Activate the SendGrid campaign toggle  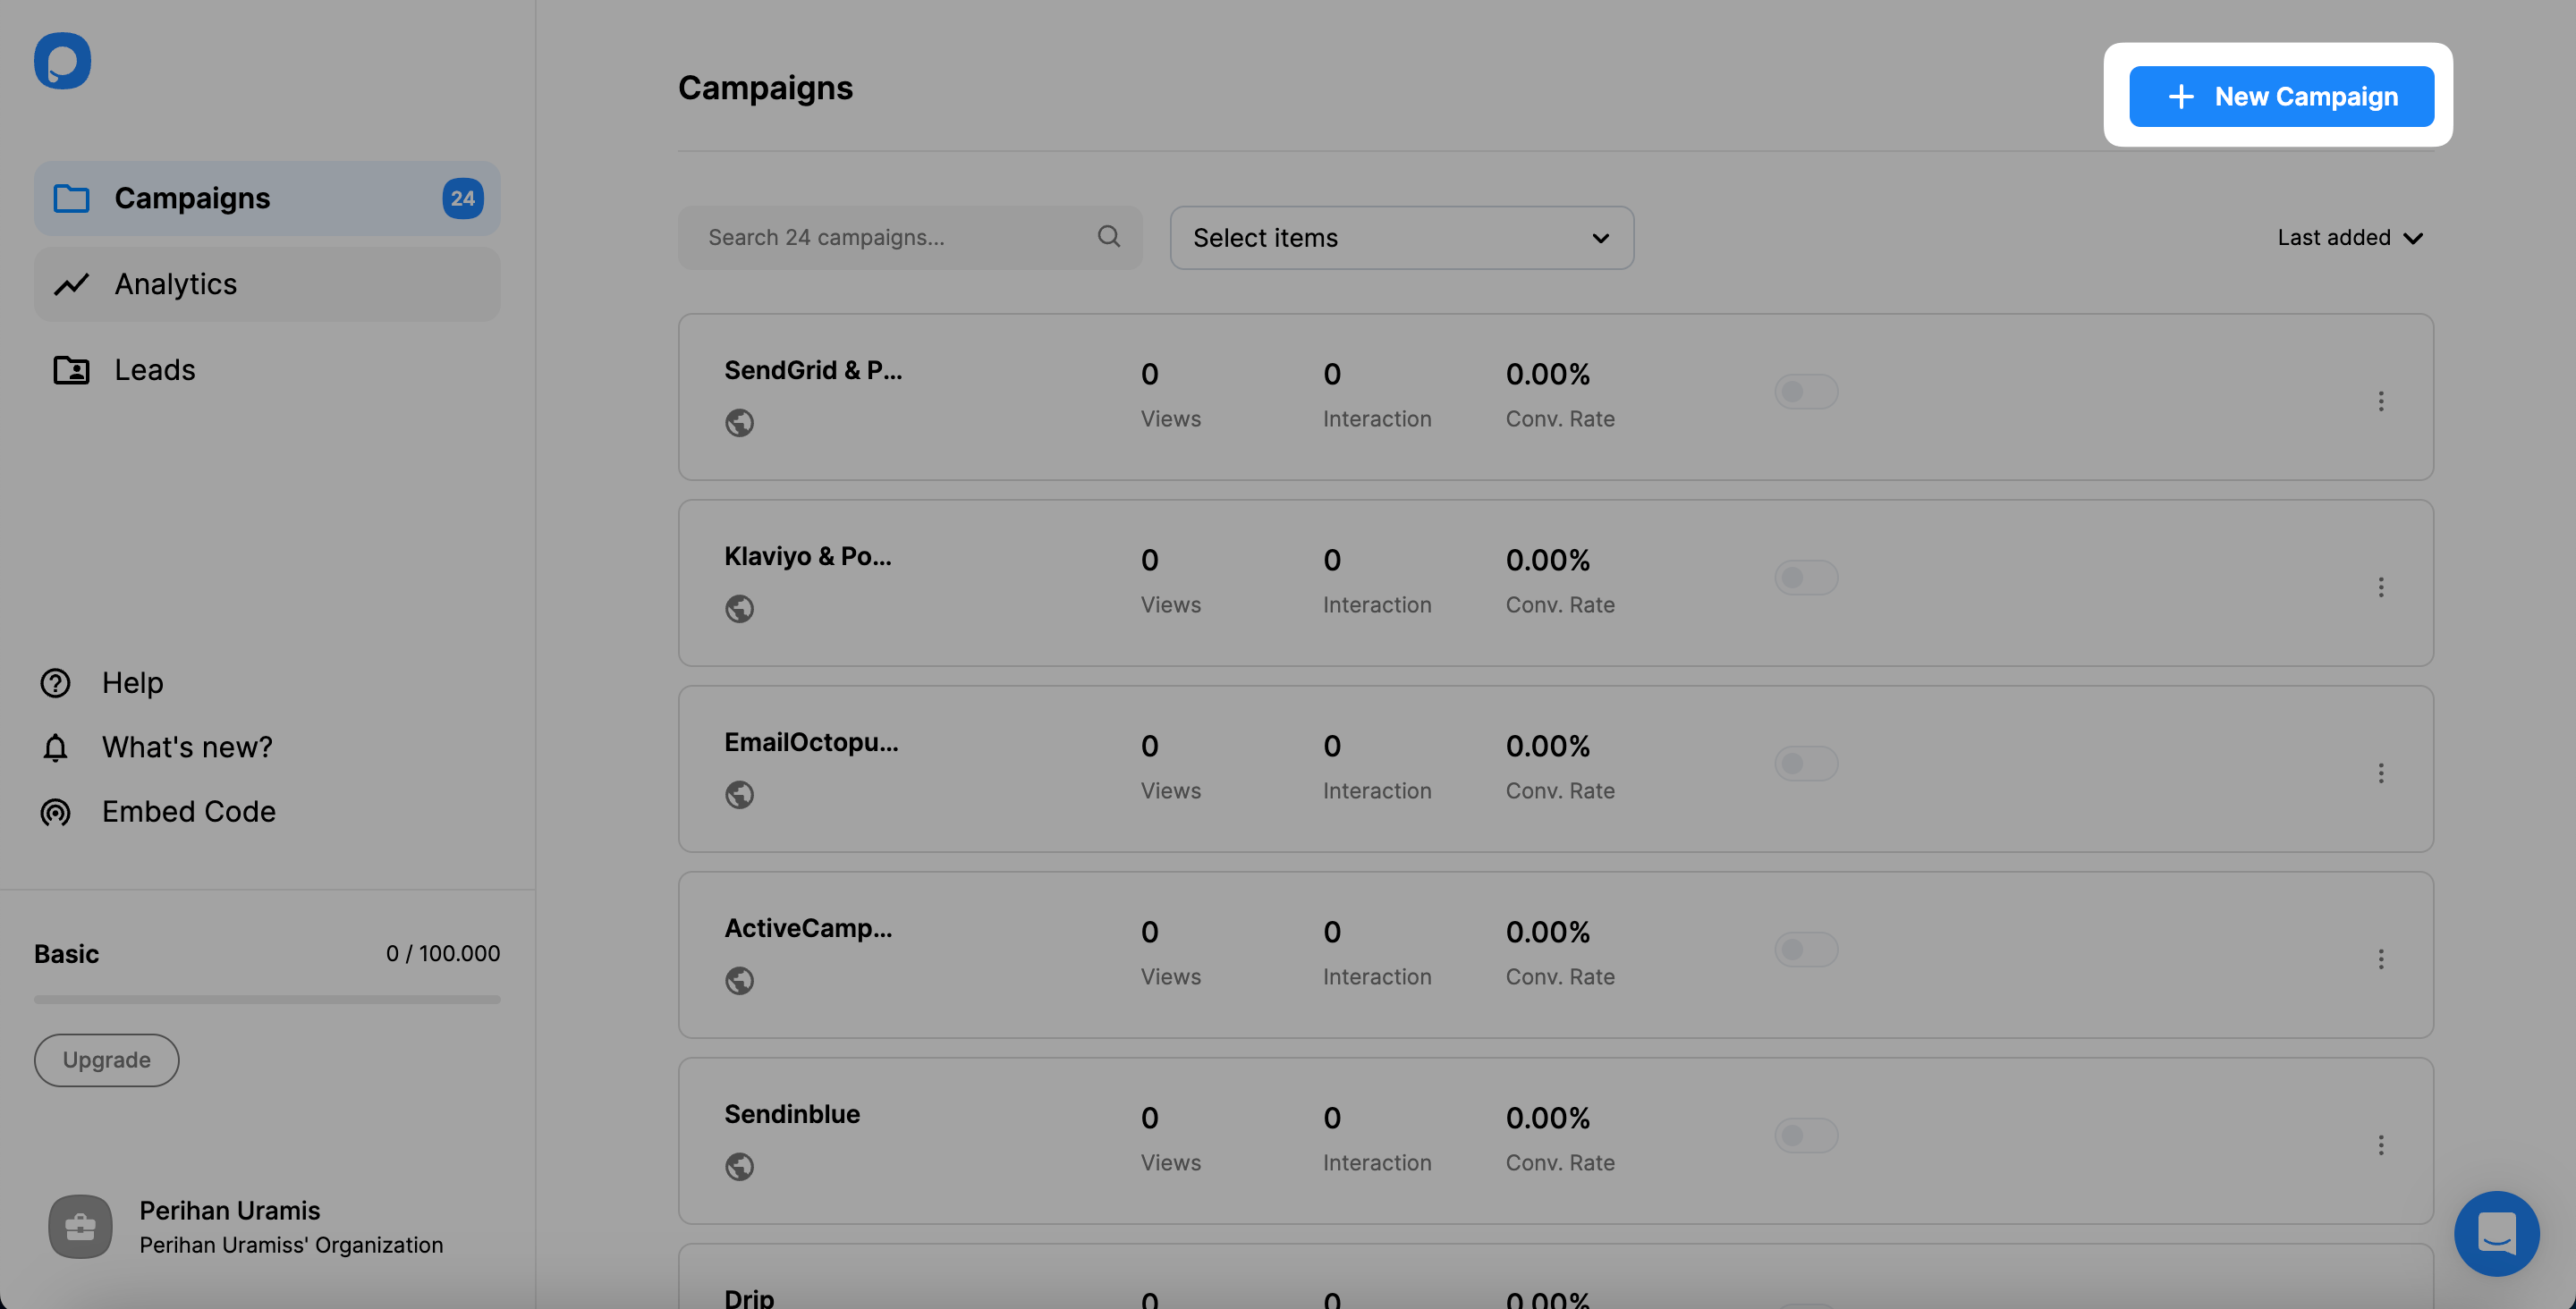point(1807,391)
